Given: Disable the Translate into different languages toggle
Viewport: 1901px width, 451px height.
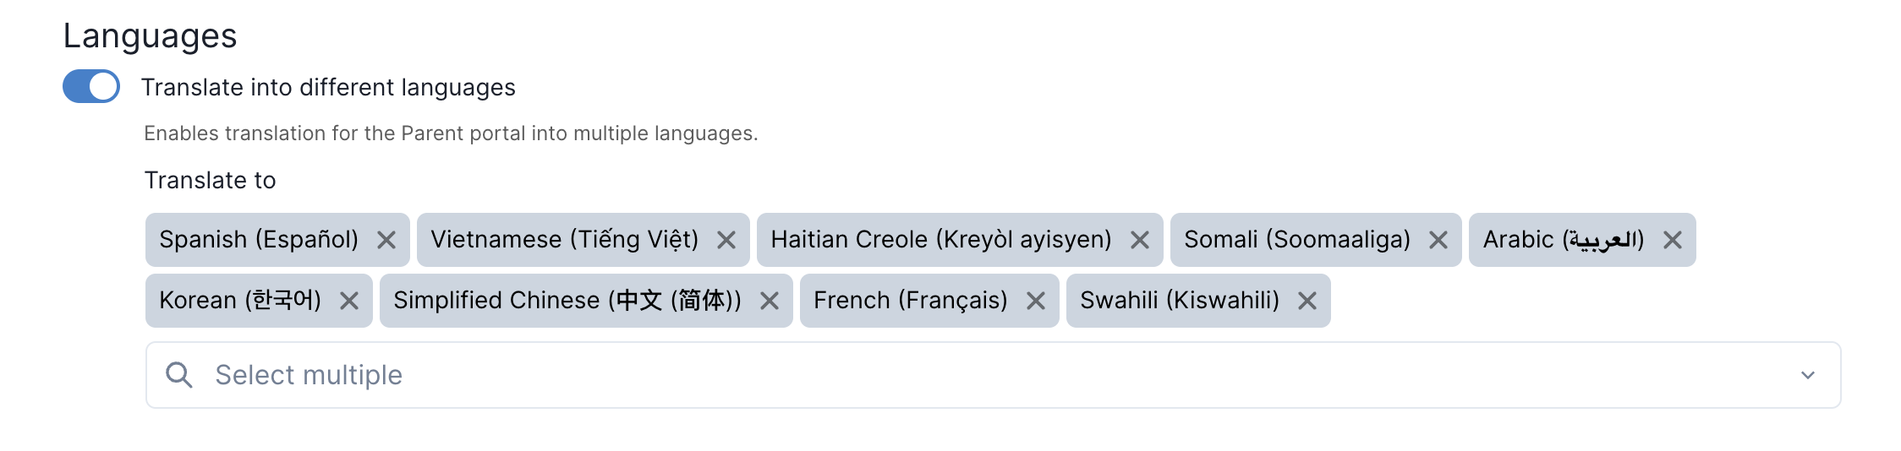Looking at the screenshot, I should point(91,87).
